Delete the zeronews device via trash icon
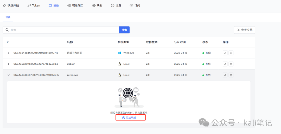Image resolution: width=281 pixels, height=134 pixels. pos(231,75)
